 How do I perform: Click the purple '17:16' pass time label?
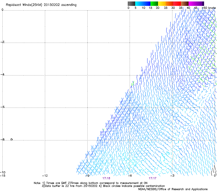coord(106,178)
